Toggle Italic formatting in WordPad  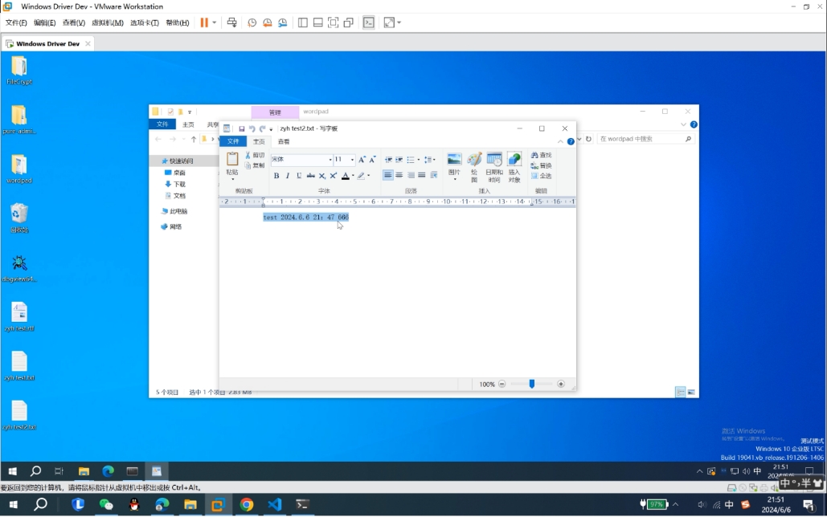tap(288, 176)
